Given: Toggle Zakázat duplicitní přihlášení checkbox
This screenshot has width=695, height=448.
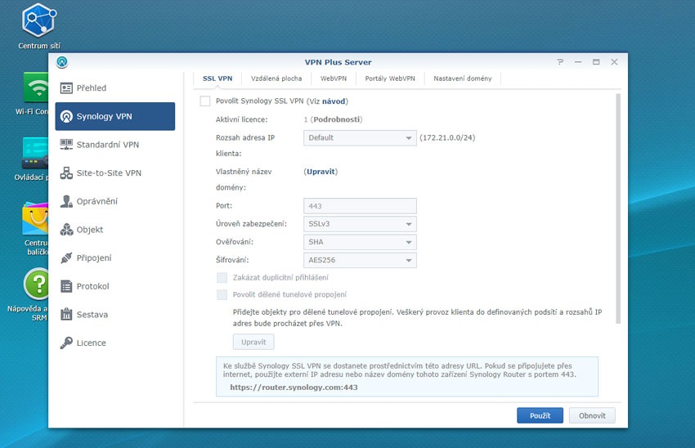Looking at the screenshot, I should click(x=222, y=277).
